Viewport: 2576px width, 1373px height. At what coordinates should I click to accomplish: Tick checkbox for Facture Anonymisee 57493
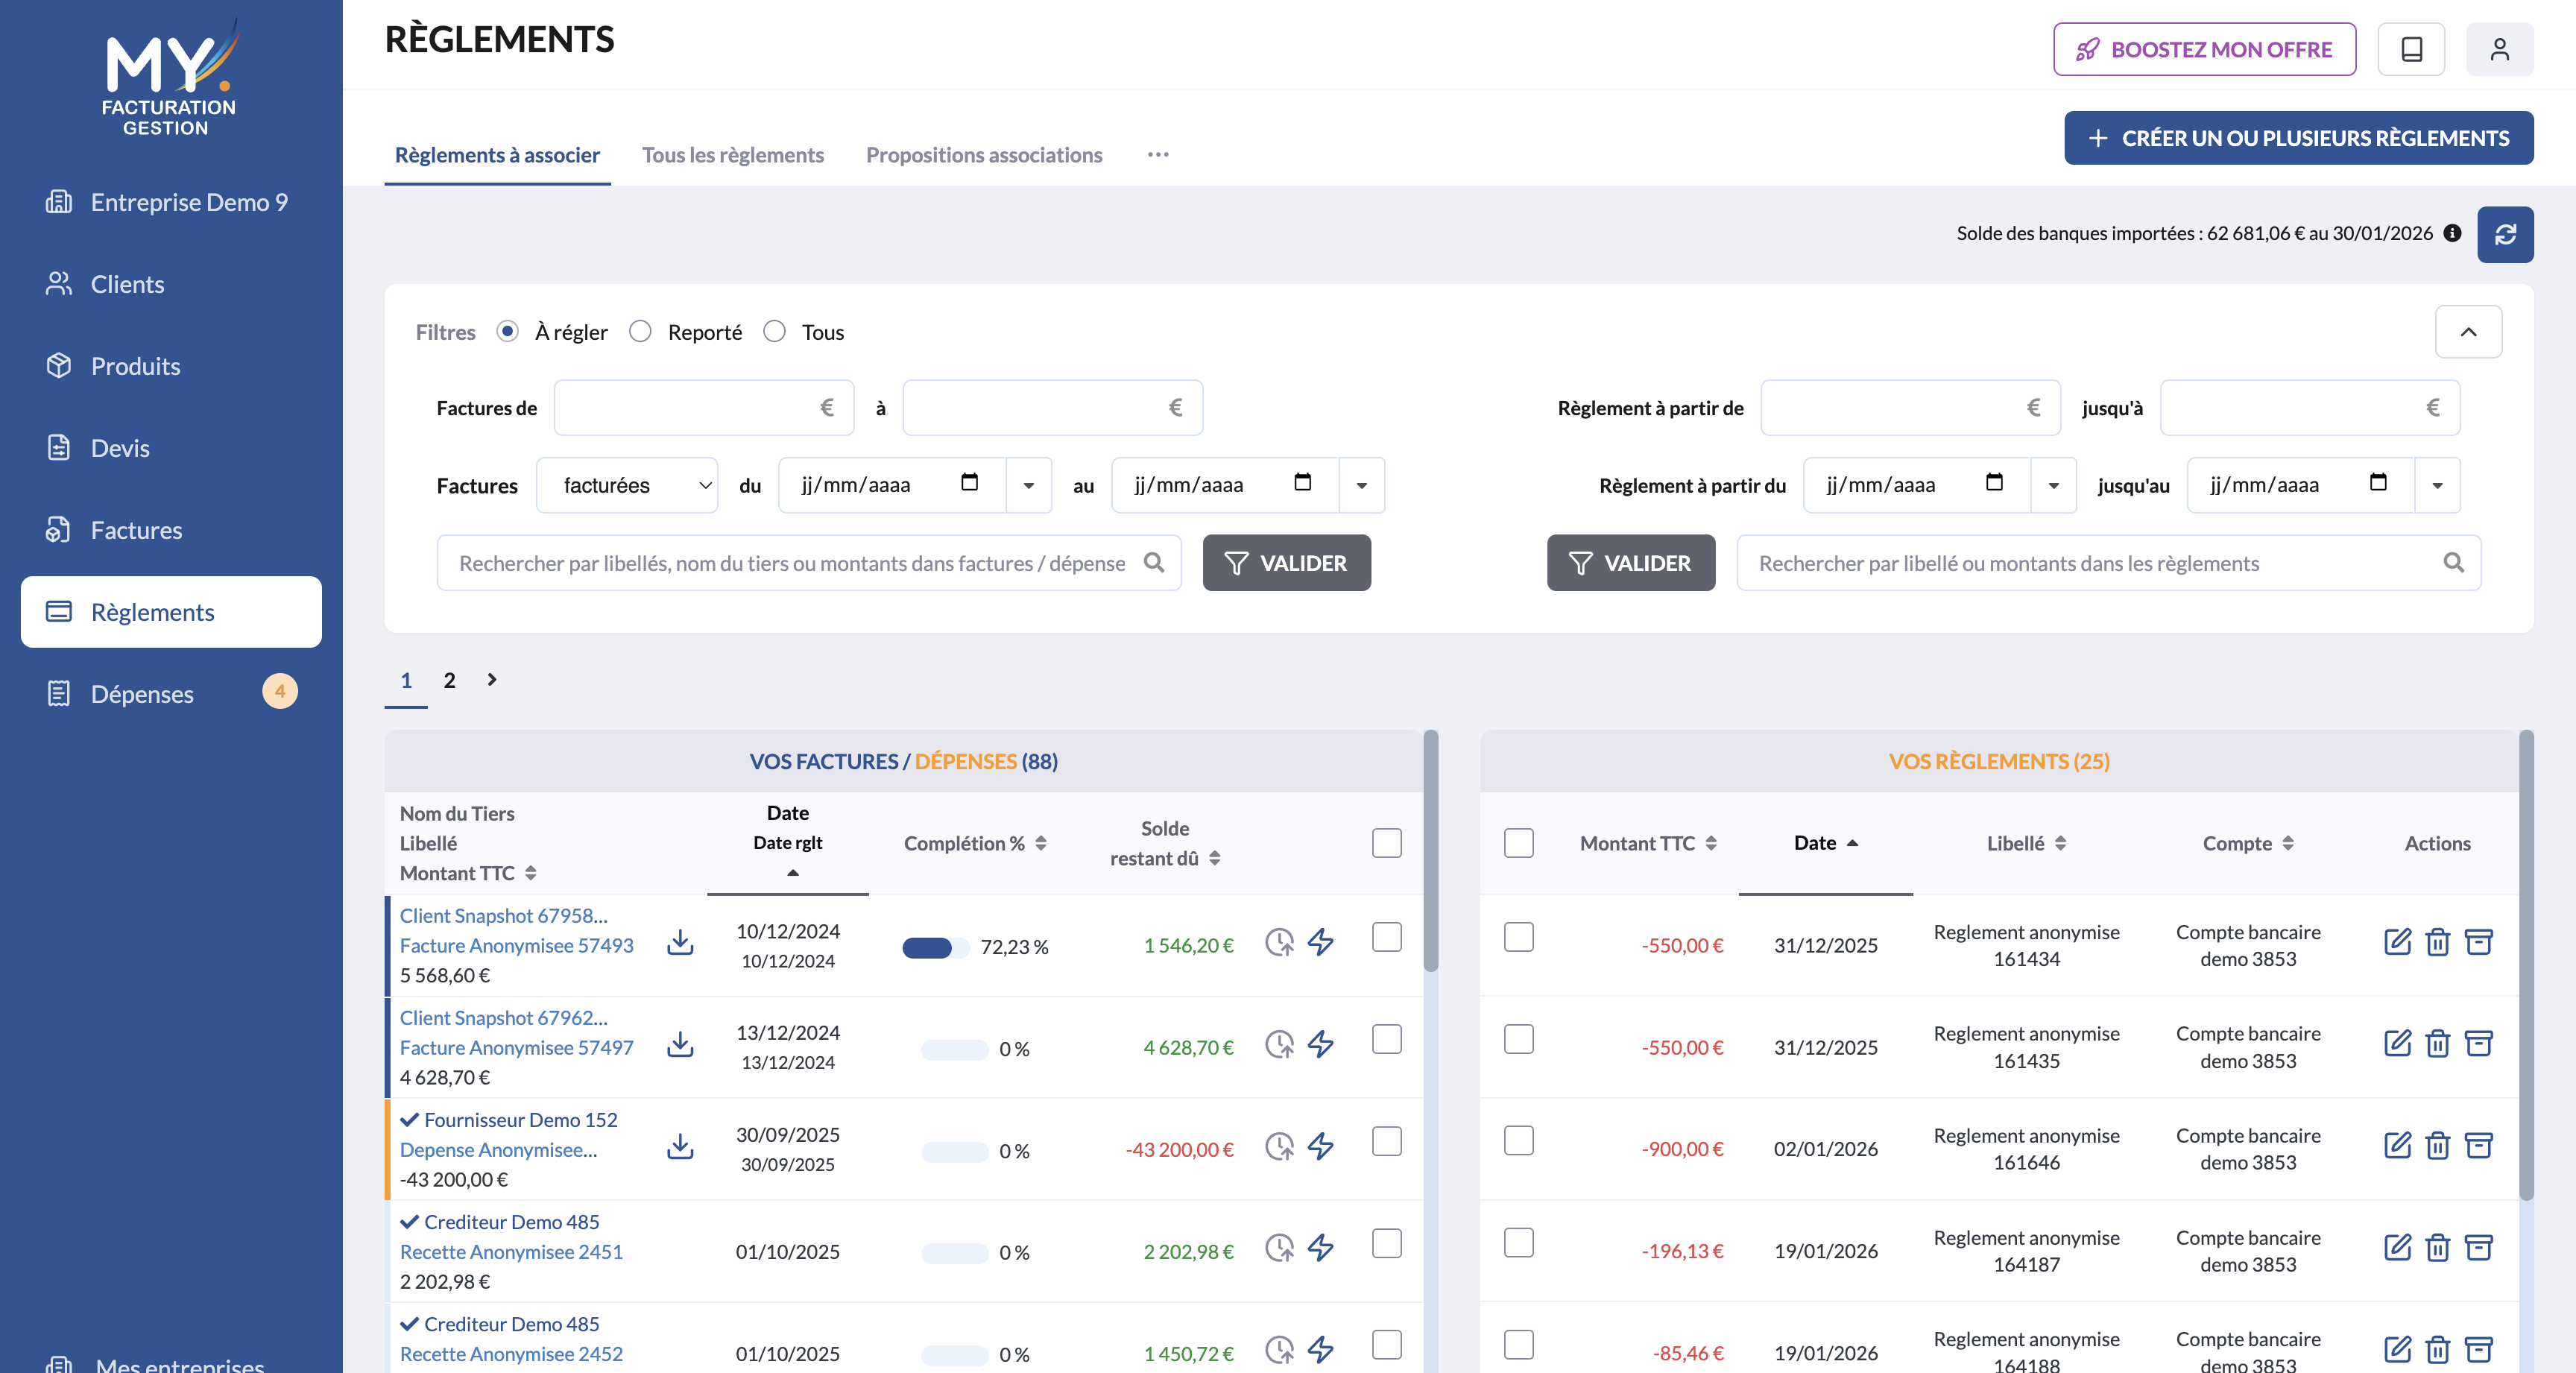point(1387,937)
